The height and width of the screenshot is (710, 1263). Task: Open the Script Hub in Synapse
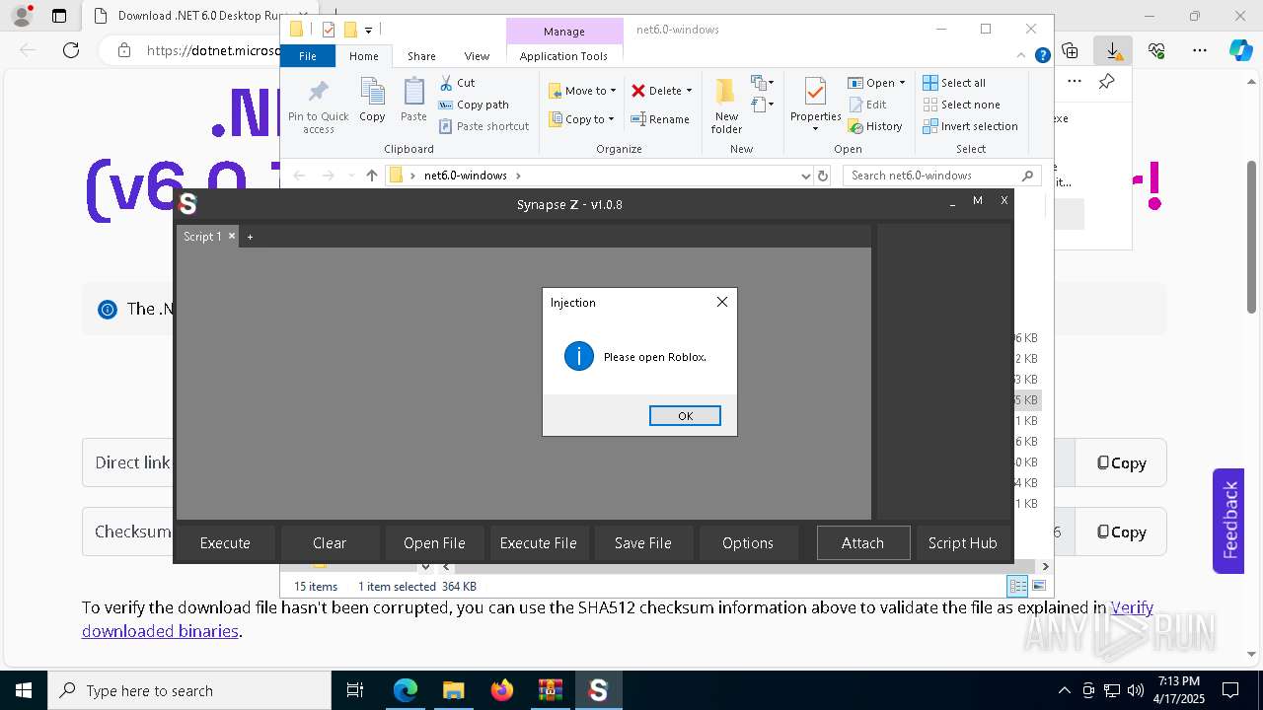[962, 542]
